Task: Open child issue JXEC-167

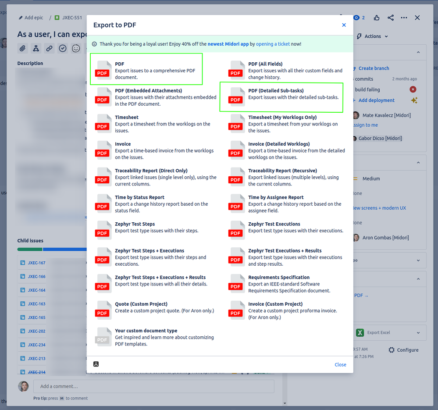Action: [36, 263]
